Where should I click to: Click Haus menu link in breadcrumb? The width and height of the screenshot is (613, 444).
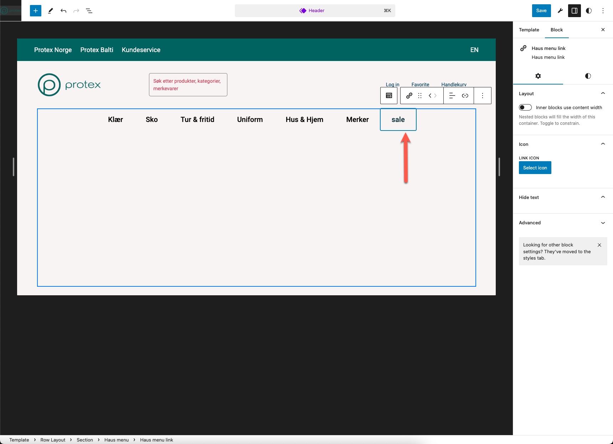pyautogui.click(x=156, y=440)
